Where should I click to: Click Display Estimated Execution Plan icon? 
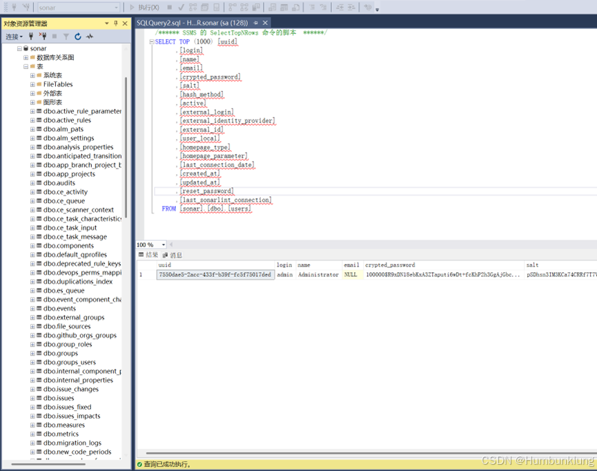point(193,7)
